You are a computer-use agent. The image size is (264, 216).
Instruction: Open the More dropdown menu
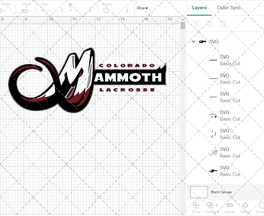(142, 8)
